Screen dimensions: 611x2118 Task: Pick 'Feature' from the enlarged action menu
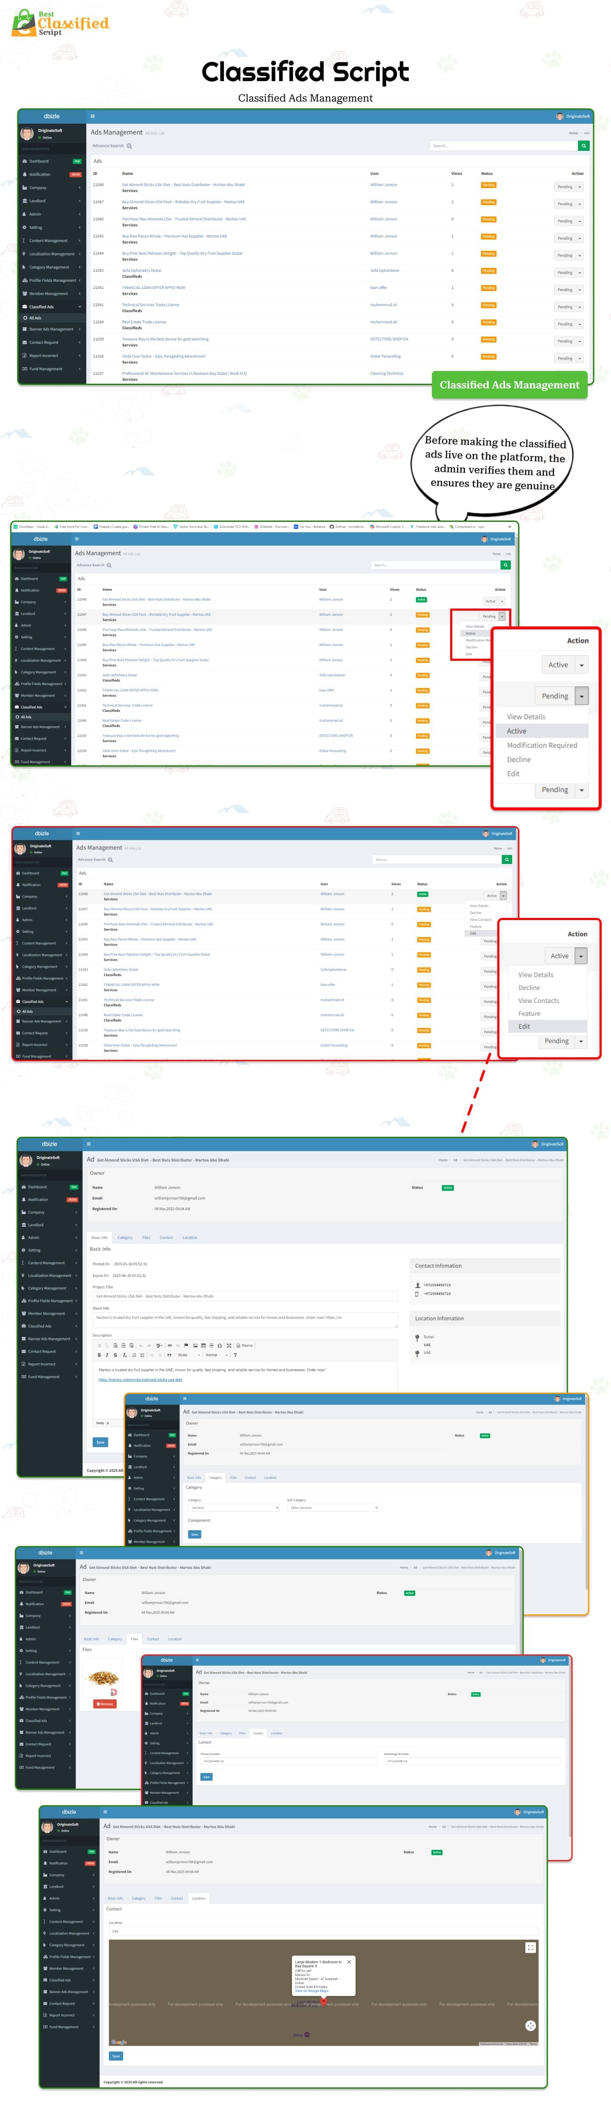point(529,1014)
